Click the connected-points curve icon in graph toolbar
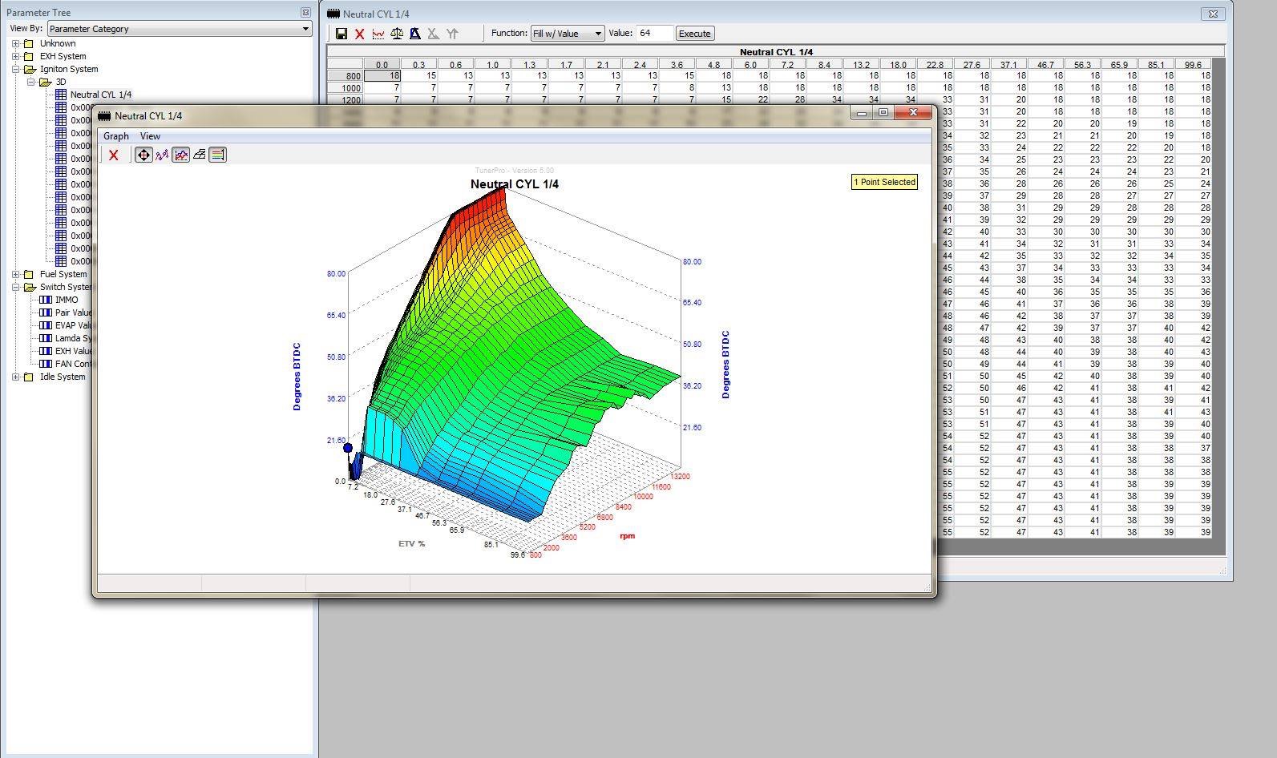This screenshot has width=1277, height=758. [162, 155]
